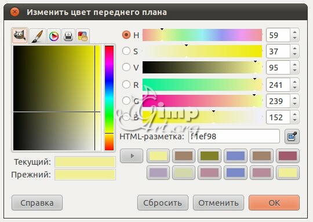Screen dimensions: 313x222
Task: Click on the B blue slider bar
Action: 202,117
